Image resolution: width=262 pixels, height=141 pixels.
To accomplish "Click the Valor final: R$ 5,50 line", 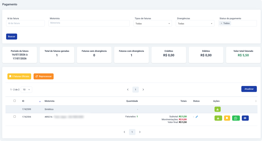I will 177,122.
